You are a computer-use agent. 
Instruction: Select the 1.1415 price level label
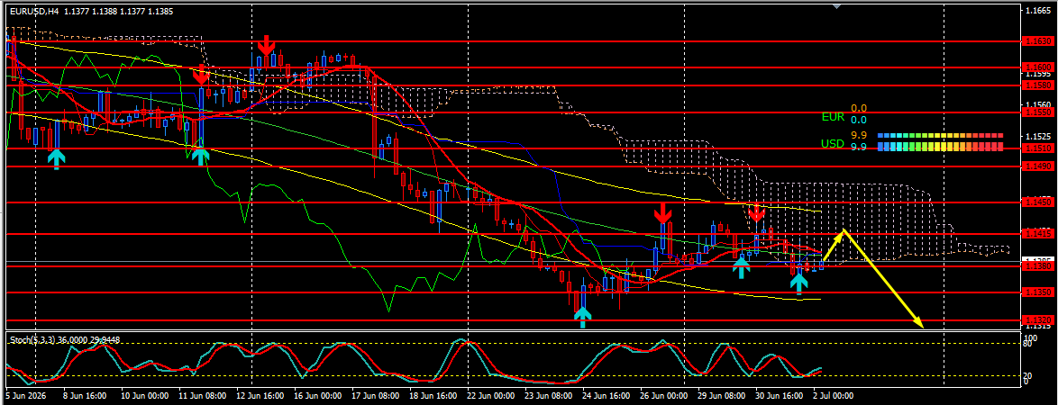(x=1038, y=234)
